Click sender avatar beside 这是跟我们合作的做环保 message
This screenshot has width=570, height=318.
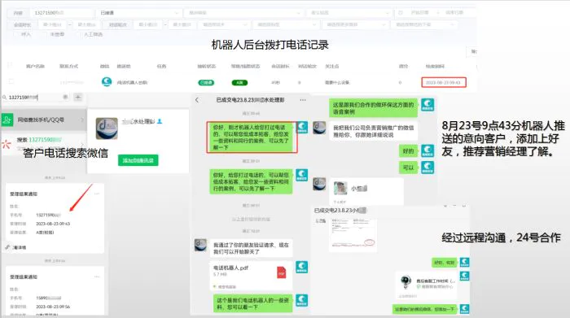(x=427, y=105)
